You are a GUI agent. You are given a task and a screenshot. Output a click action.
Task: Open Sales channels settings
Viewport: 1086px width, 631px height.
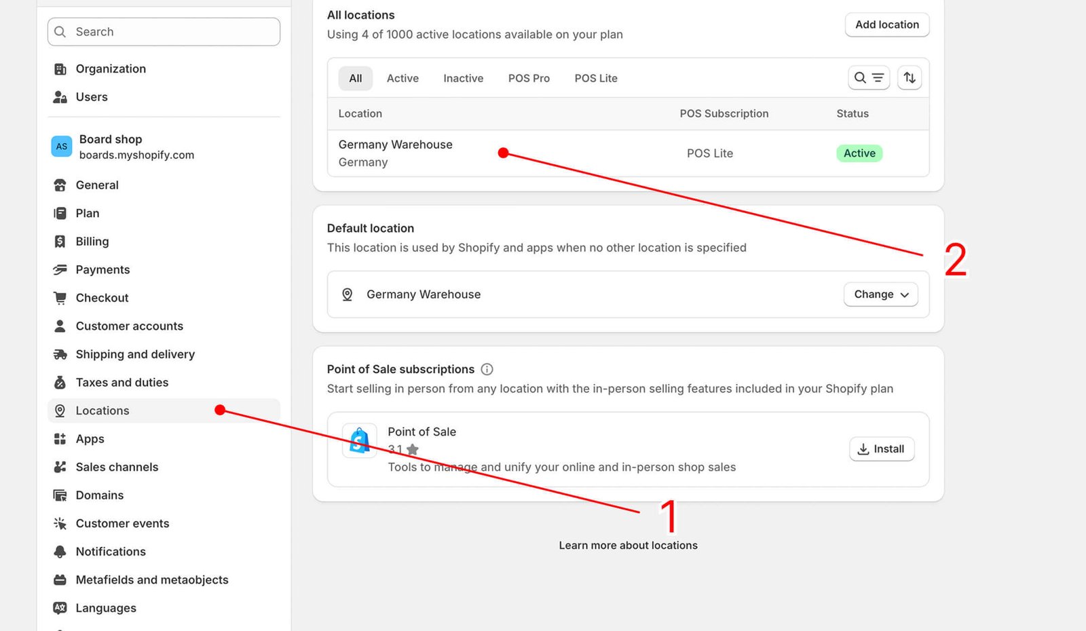(x=164, y=467)
